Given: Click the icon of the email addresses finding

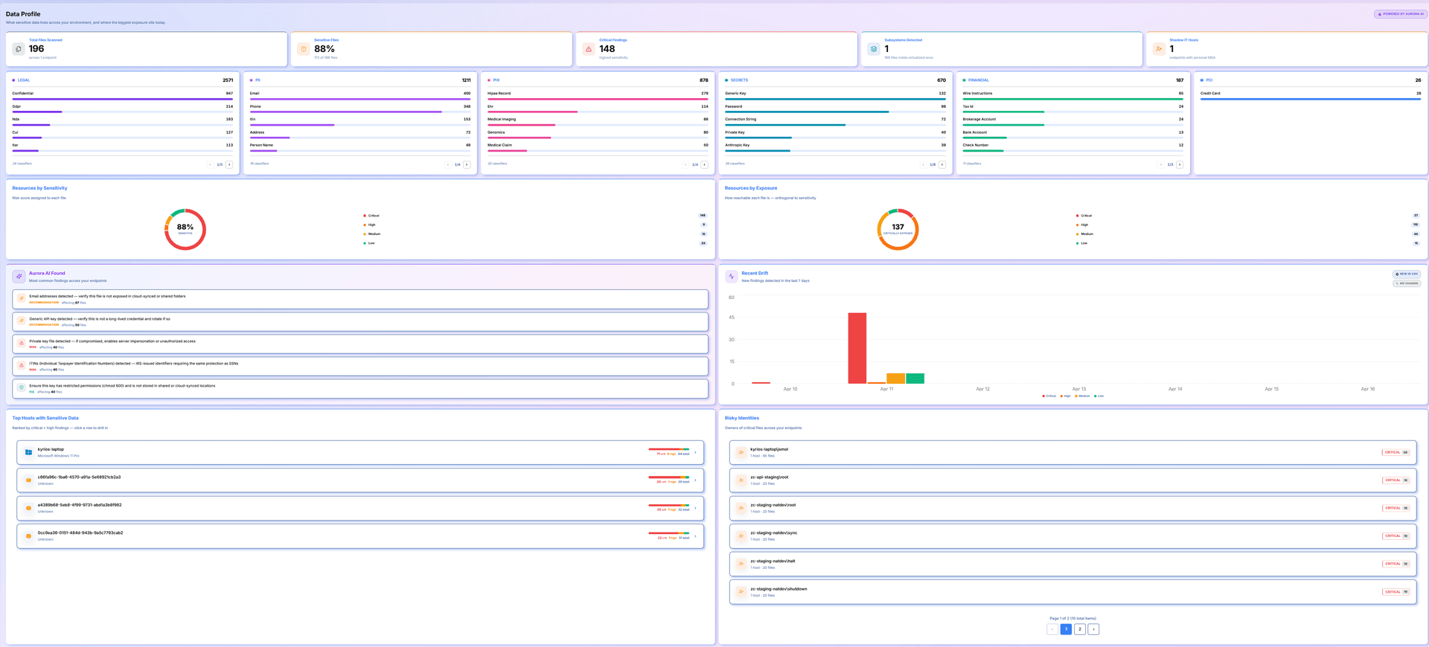Looking at the screenshot, I should [22, 298].
